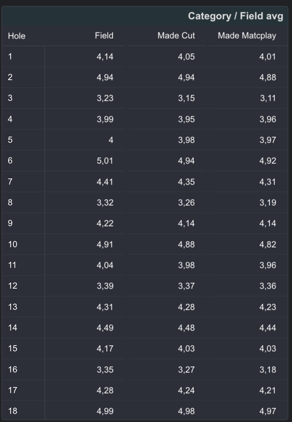Select Made Matcplay value 4,88 for hole 2
Screen dimensions: 292x422
tap(268, 78)
